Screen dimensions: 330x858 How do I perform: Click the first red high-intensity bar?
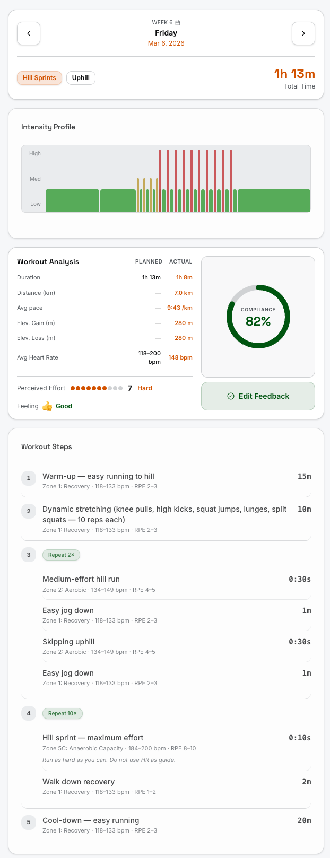click(x=160, y=180)
